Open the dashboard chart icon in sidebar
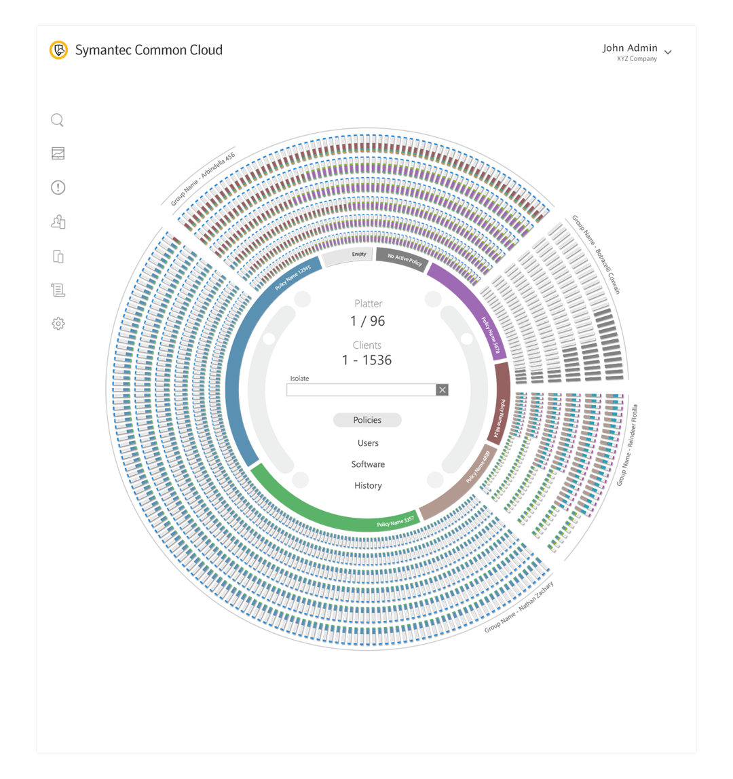Viewport: 733px width, 779px height. tap(58, 154)
